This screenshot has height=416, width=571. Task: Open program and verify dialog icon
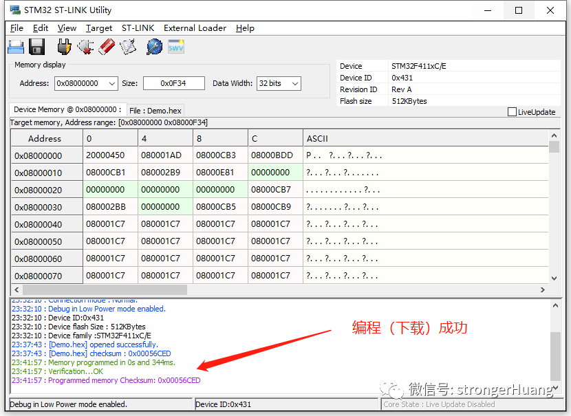click(127, 46)
